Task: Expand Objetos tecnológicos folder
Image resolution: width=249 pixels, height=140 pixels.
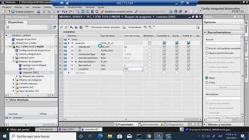Action: 14,80
